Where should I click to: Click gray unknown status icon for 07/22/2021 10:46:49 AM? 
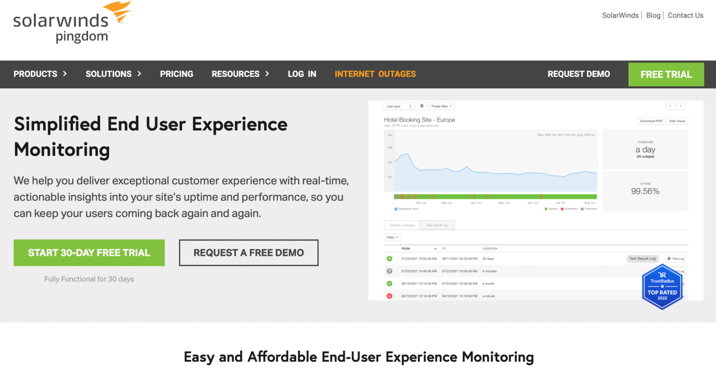click(x=389, y=271)
